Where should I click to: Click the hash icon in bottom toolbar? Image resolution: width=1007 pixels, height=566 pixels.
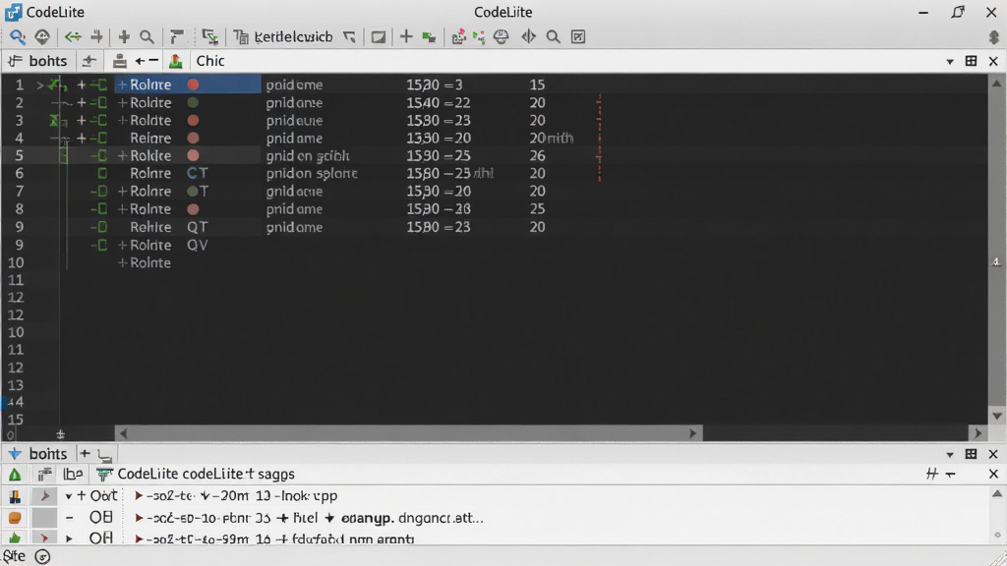(932, 475)
